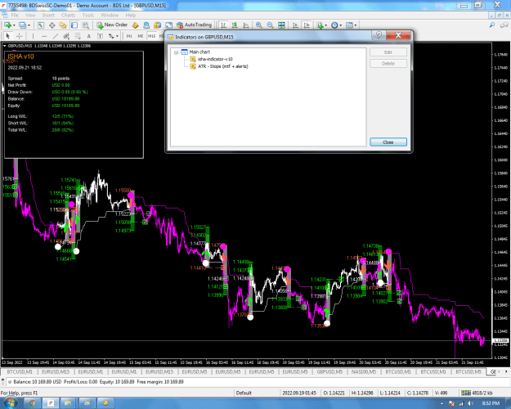Switch chart to Line Chart style
511x409 pixels.
pos(246,25)
